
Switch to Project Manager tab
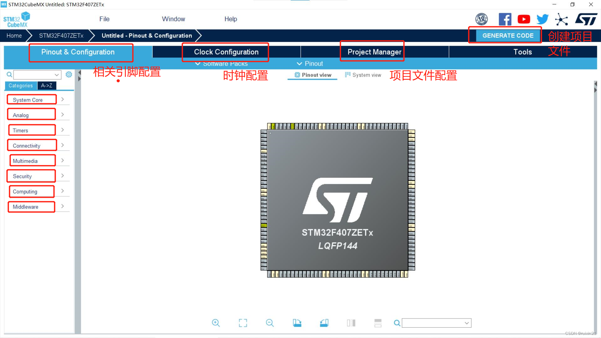coord(374,52)
